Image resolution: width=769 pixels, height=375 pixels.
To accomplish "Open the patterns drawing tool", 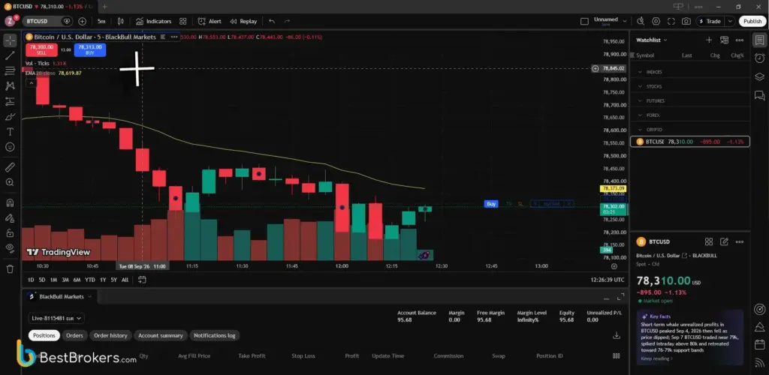I will tap(10, 86).
